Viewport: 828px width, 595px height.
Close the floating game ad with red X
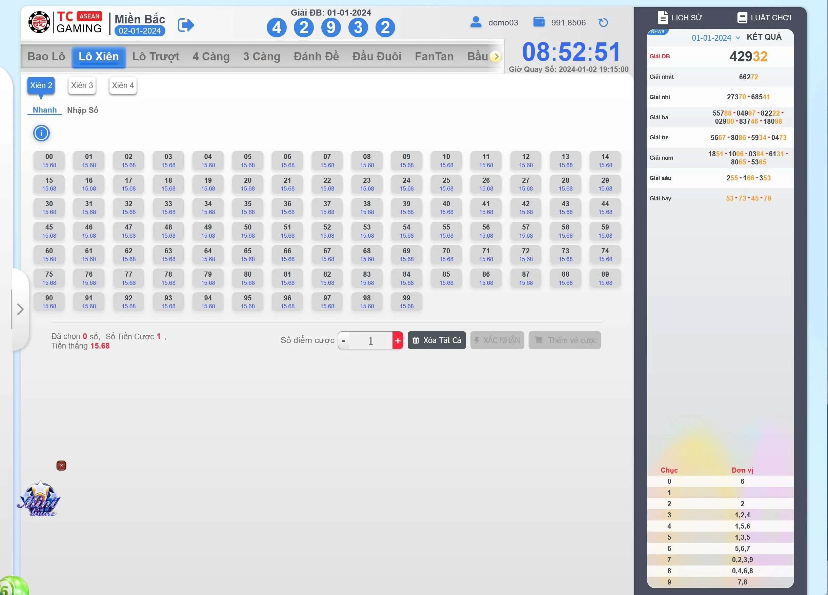pos(61,465)
